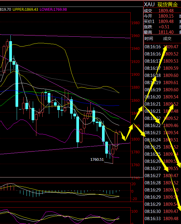Click the XAU symbol code in quote header
This screenshot has height=224, width=181.
[150, 4]
